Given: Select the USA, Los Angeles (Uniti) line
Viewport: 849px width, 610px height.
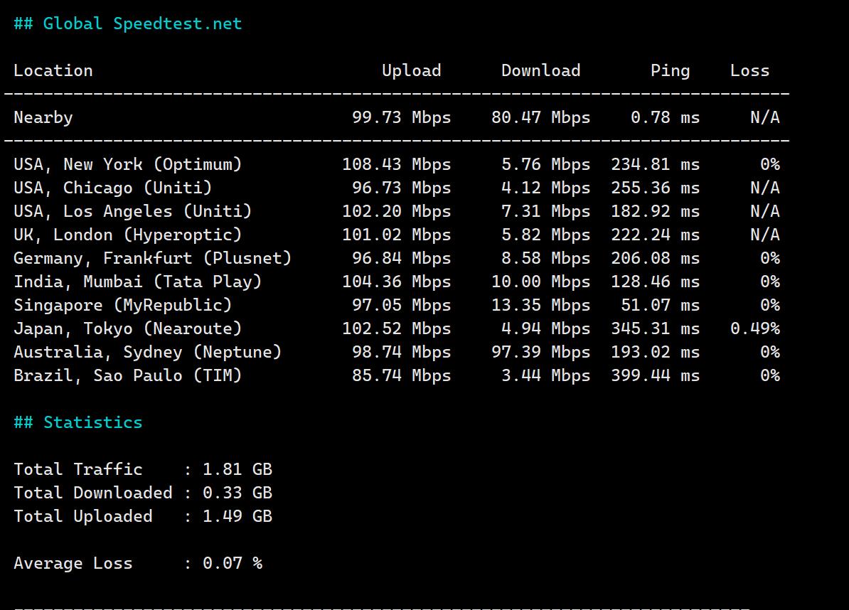Looking at the screenshot, I should tap(133, 211).
